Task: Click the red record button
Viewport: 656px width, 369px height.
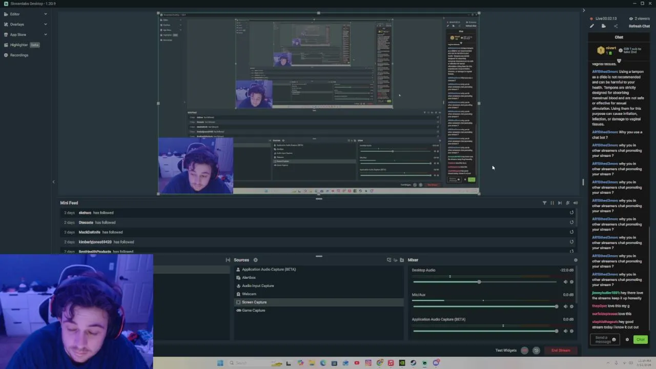Action: click(x=524, y=351)
